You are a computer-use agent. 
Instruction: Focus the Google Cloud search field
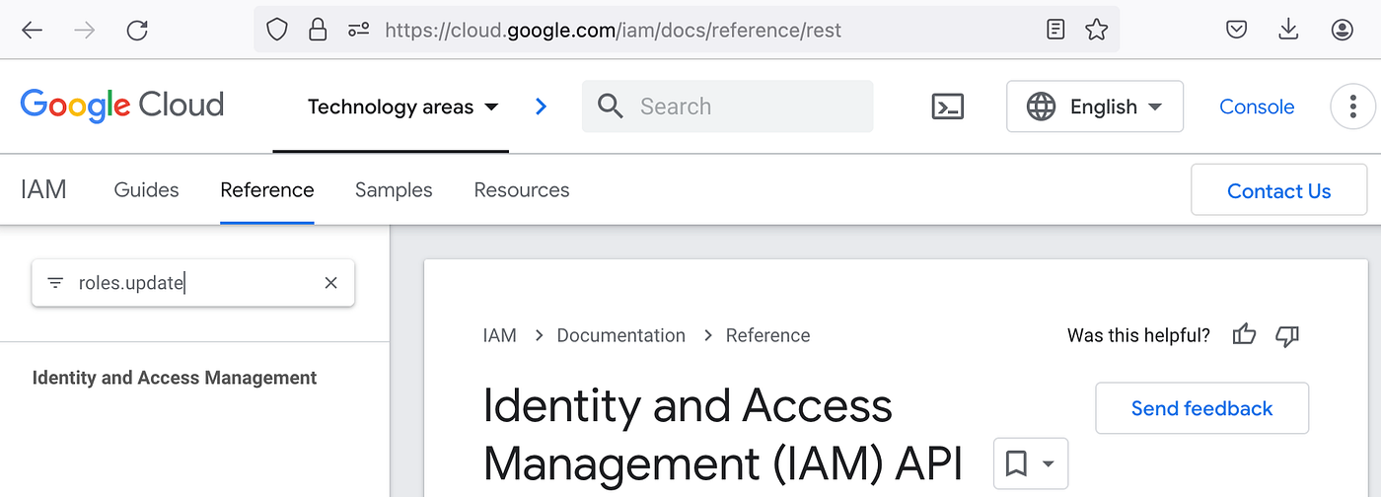[x=727, y=106]
